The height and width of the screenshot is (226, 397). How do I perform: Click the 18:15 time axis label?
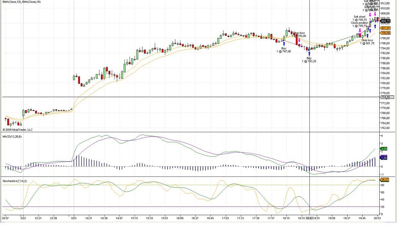(x=286, y=218)
